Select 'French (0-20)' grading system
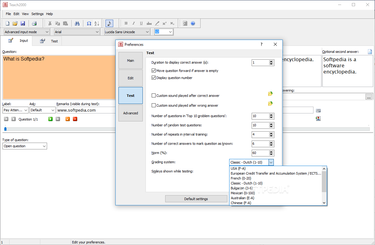Image resolution: width=375 pixels, height=245 pixels. (x=275, y=178)
